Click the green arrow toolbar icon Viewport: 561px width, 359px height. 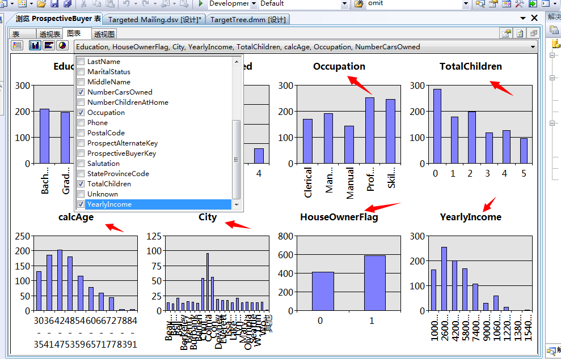[x=533, y=3]
